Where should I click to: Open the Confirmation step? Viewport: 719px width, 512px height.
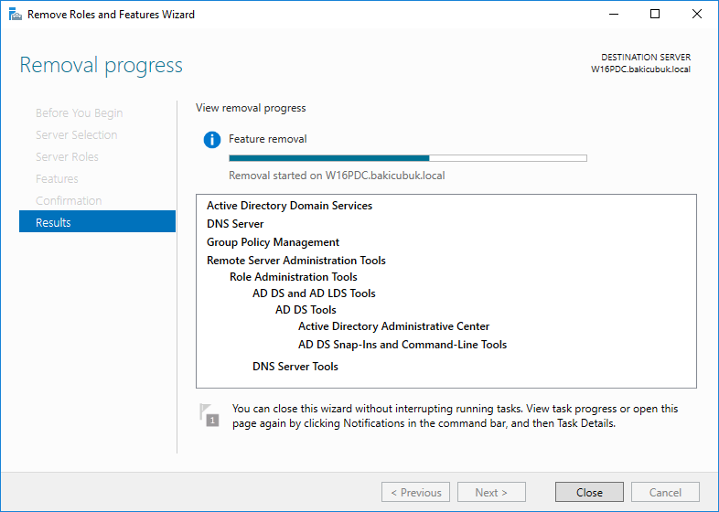pyautogui.click(x=69, y=201)
